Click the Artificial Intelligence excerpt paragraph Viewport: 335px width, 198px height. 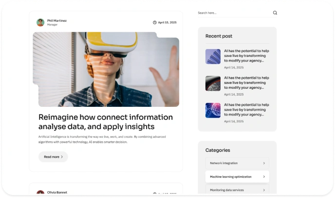tap(102, 139)
